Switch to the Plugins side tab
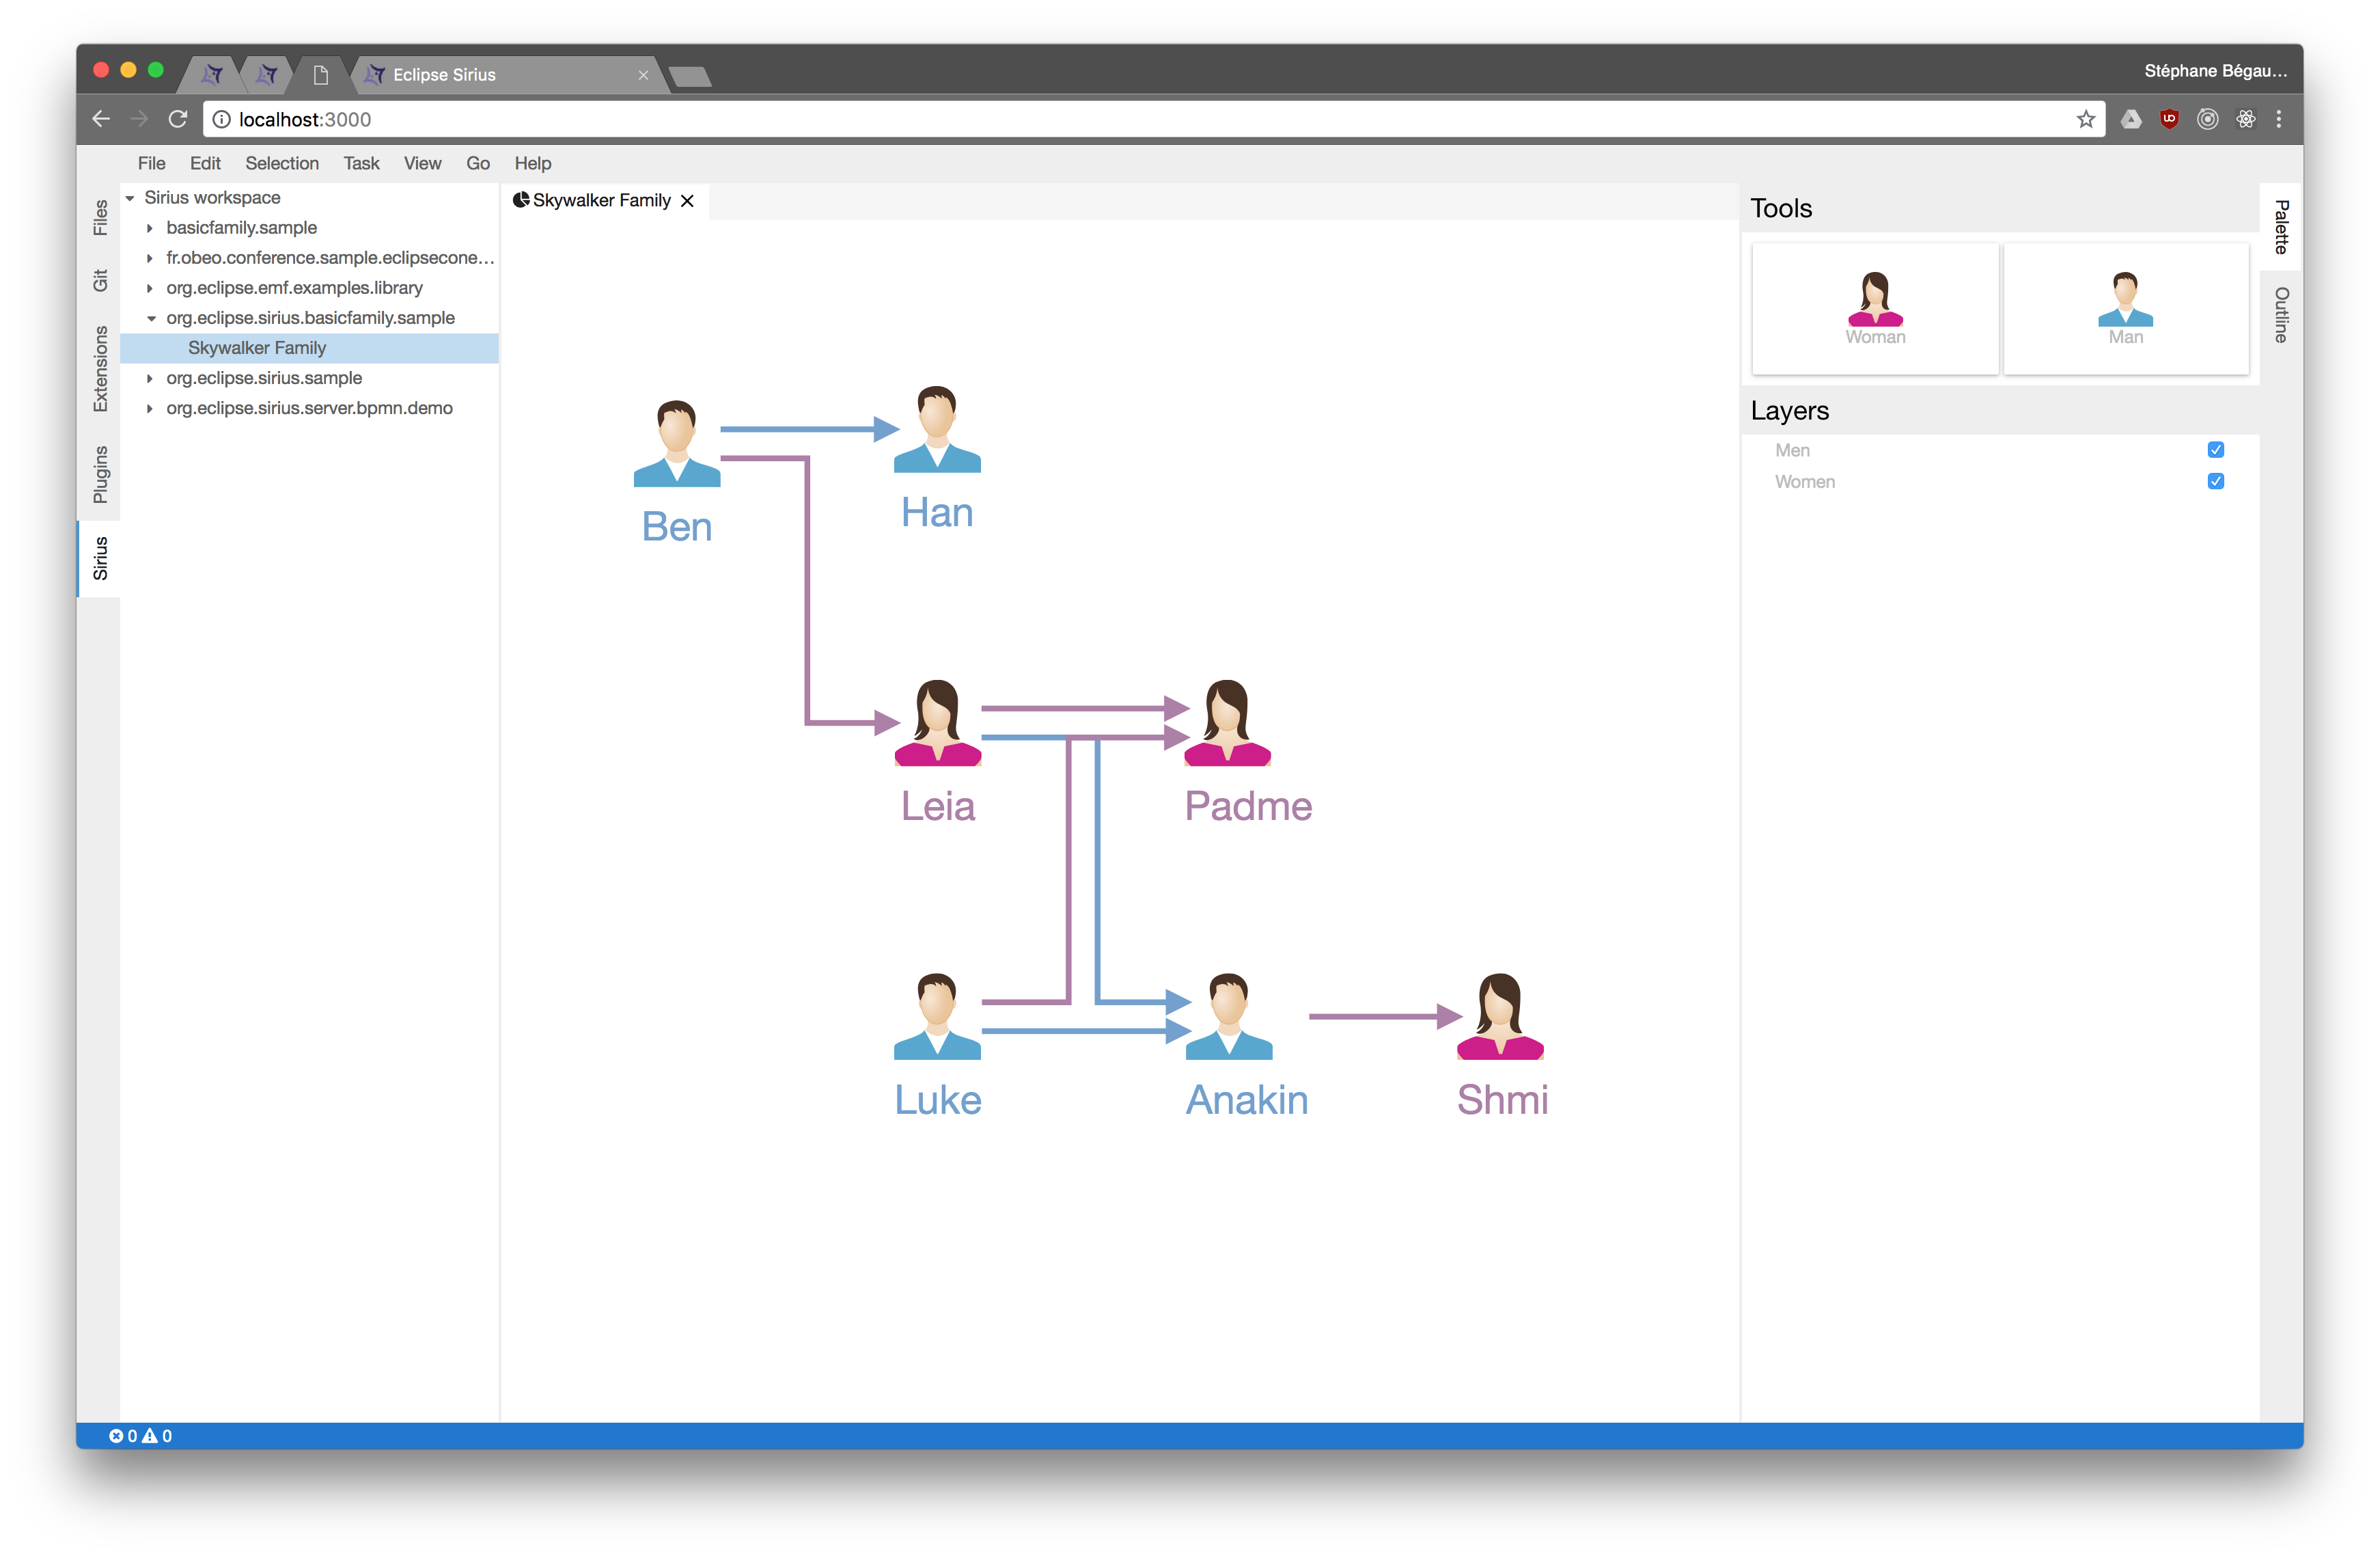 [x=100, y=474]
